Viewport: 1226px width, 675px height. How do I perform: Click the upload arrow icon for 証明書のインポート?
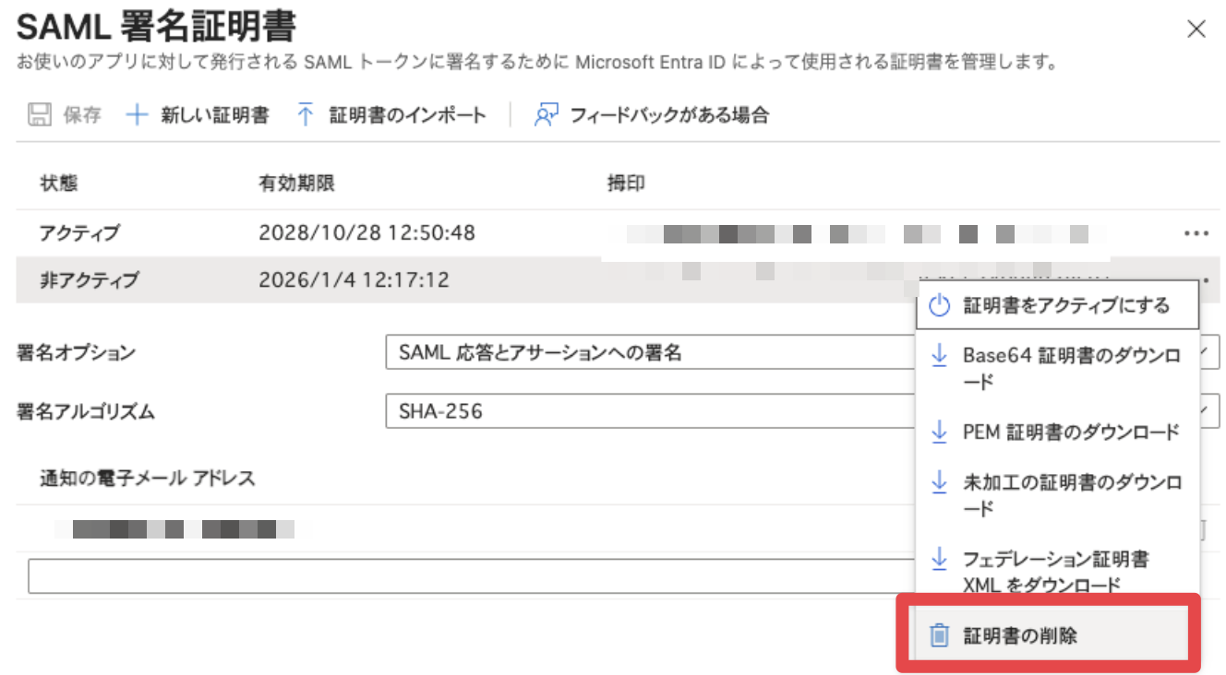pyautogui.click(x=306, y=115)
